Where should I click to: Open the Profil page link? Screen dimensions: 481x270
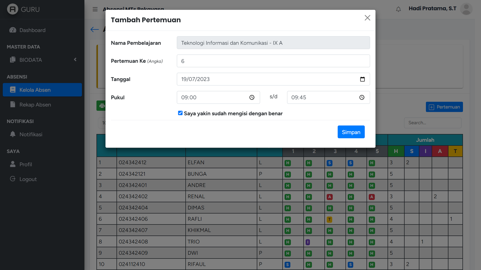coord(26,164)
